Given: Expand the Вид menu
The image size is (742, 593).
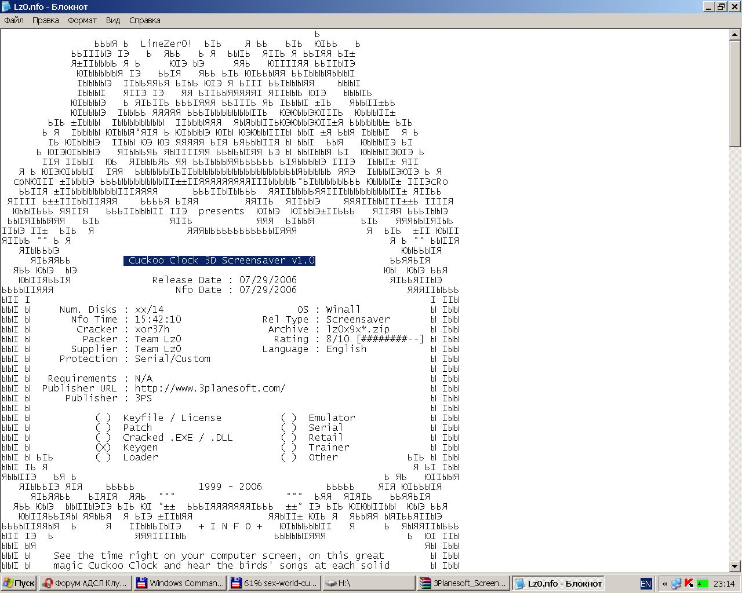Looking at the screenshot, I should click(113, 20).
